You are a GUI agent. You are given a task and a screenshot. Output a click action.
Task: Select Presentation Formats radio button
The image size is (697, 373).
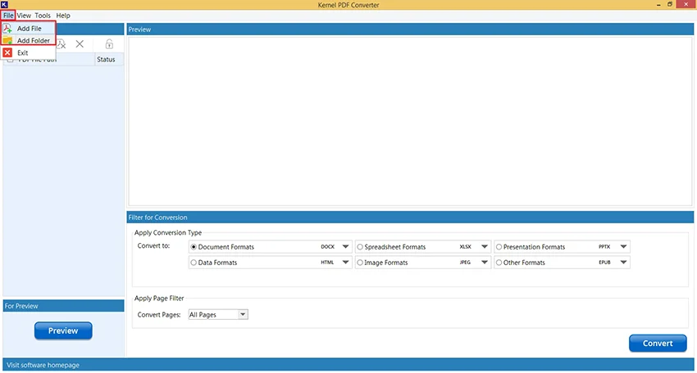click(499, 246)
